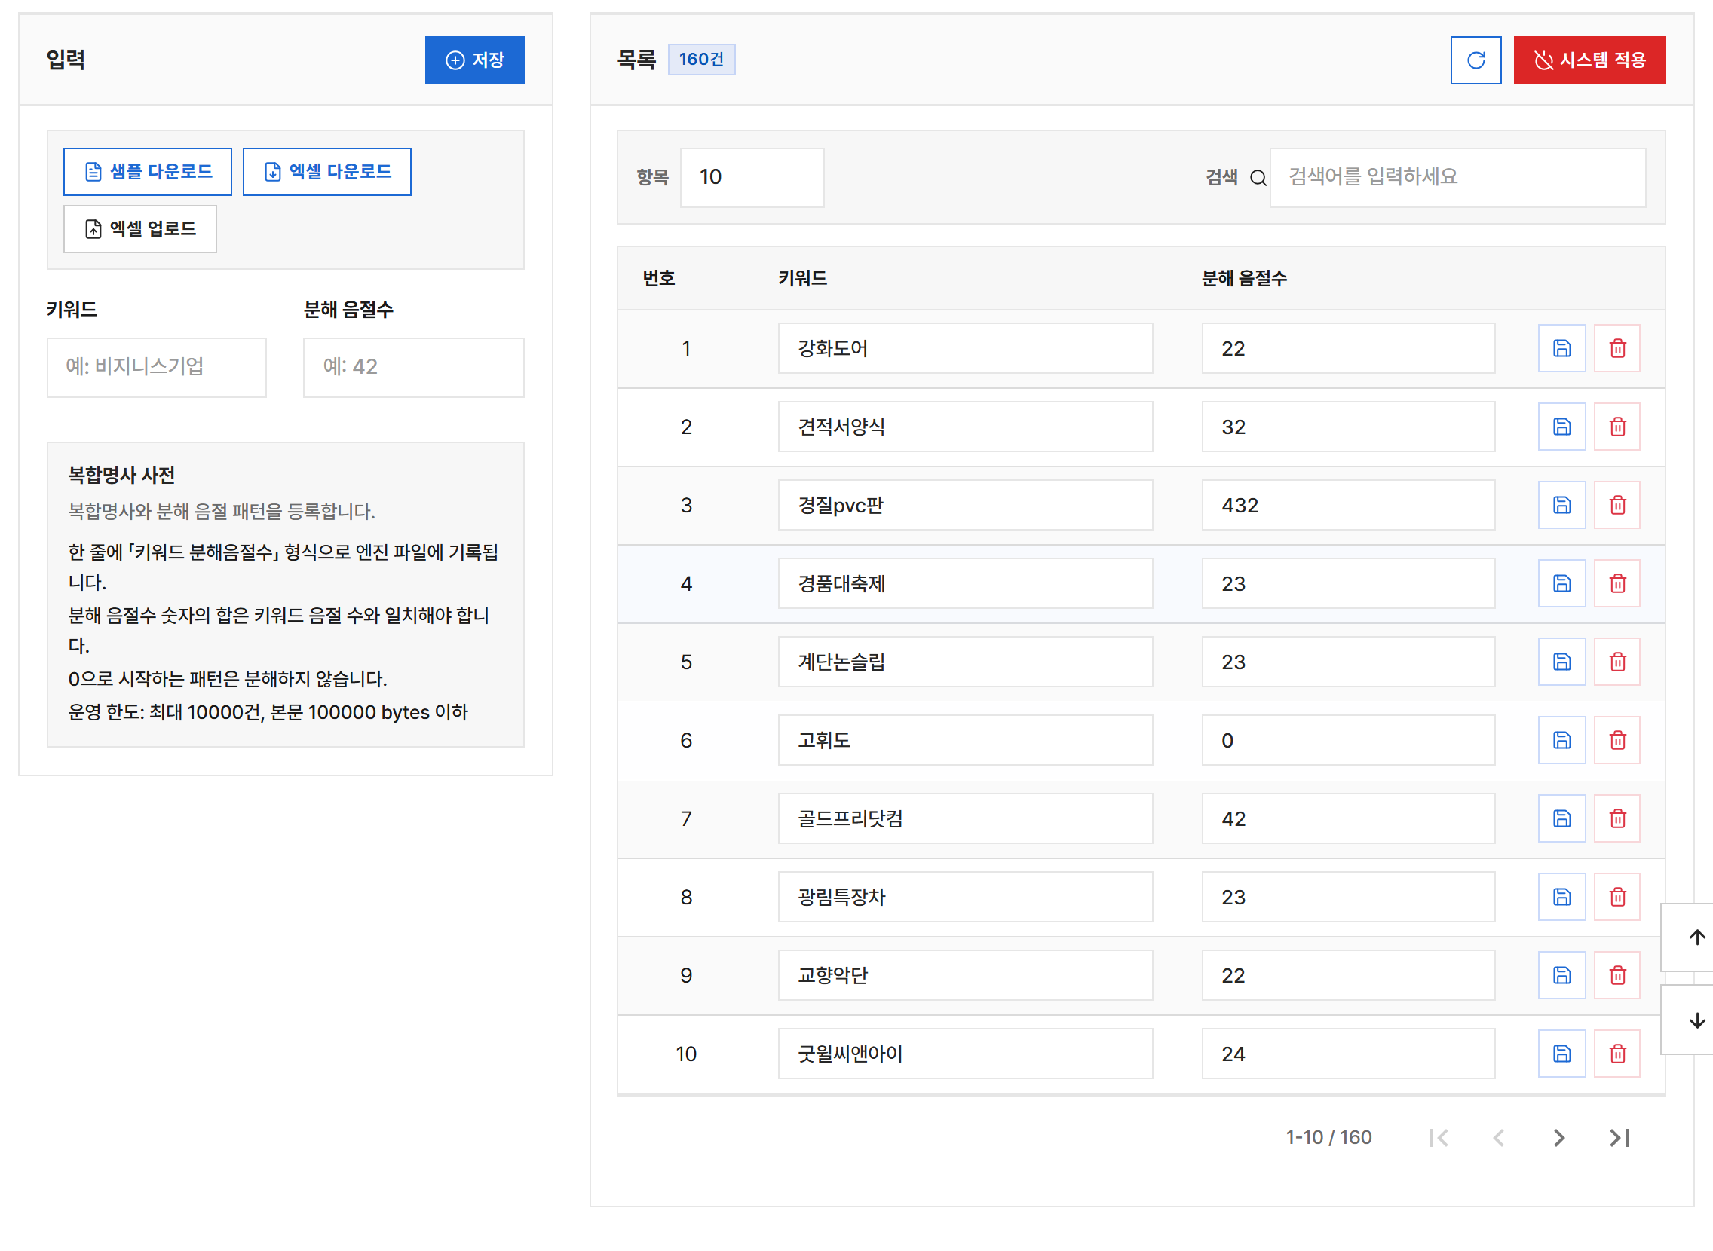This screenshot has height=1251, width=1713.
Task: Save the 광림특장차 row
Action: pos(1561,898)
